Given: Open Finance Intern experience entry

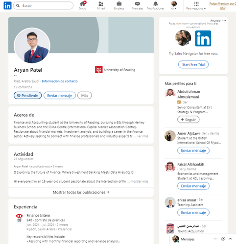Looking at the screenshot, I should (38, 215).
